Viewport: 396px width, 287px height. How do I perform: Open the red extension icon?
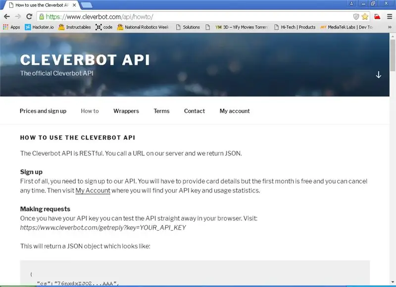[x=377, y=17]
